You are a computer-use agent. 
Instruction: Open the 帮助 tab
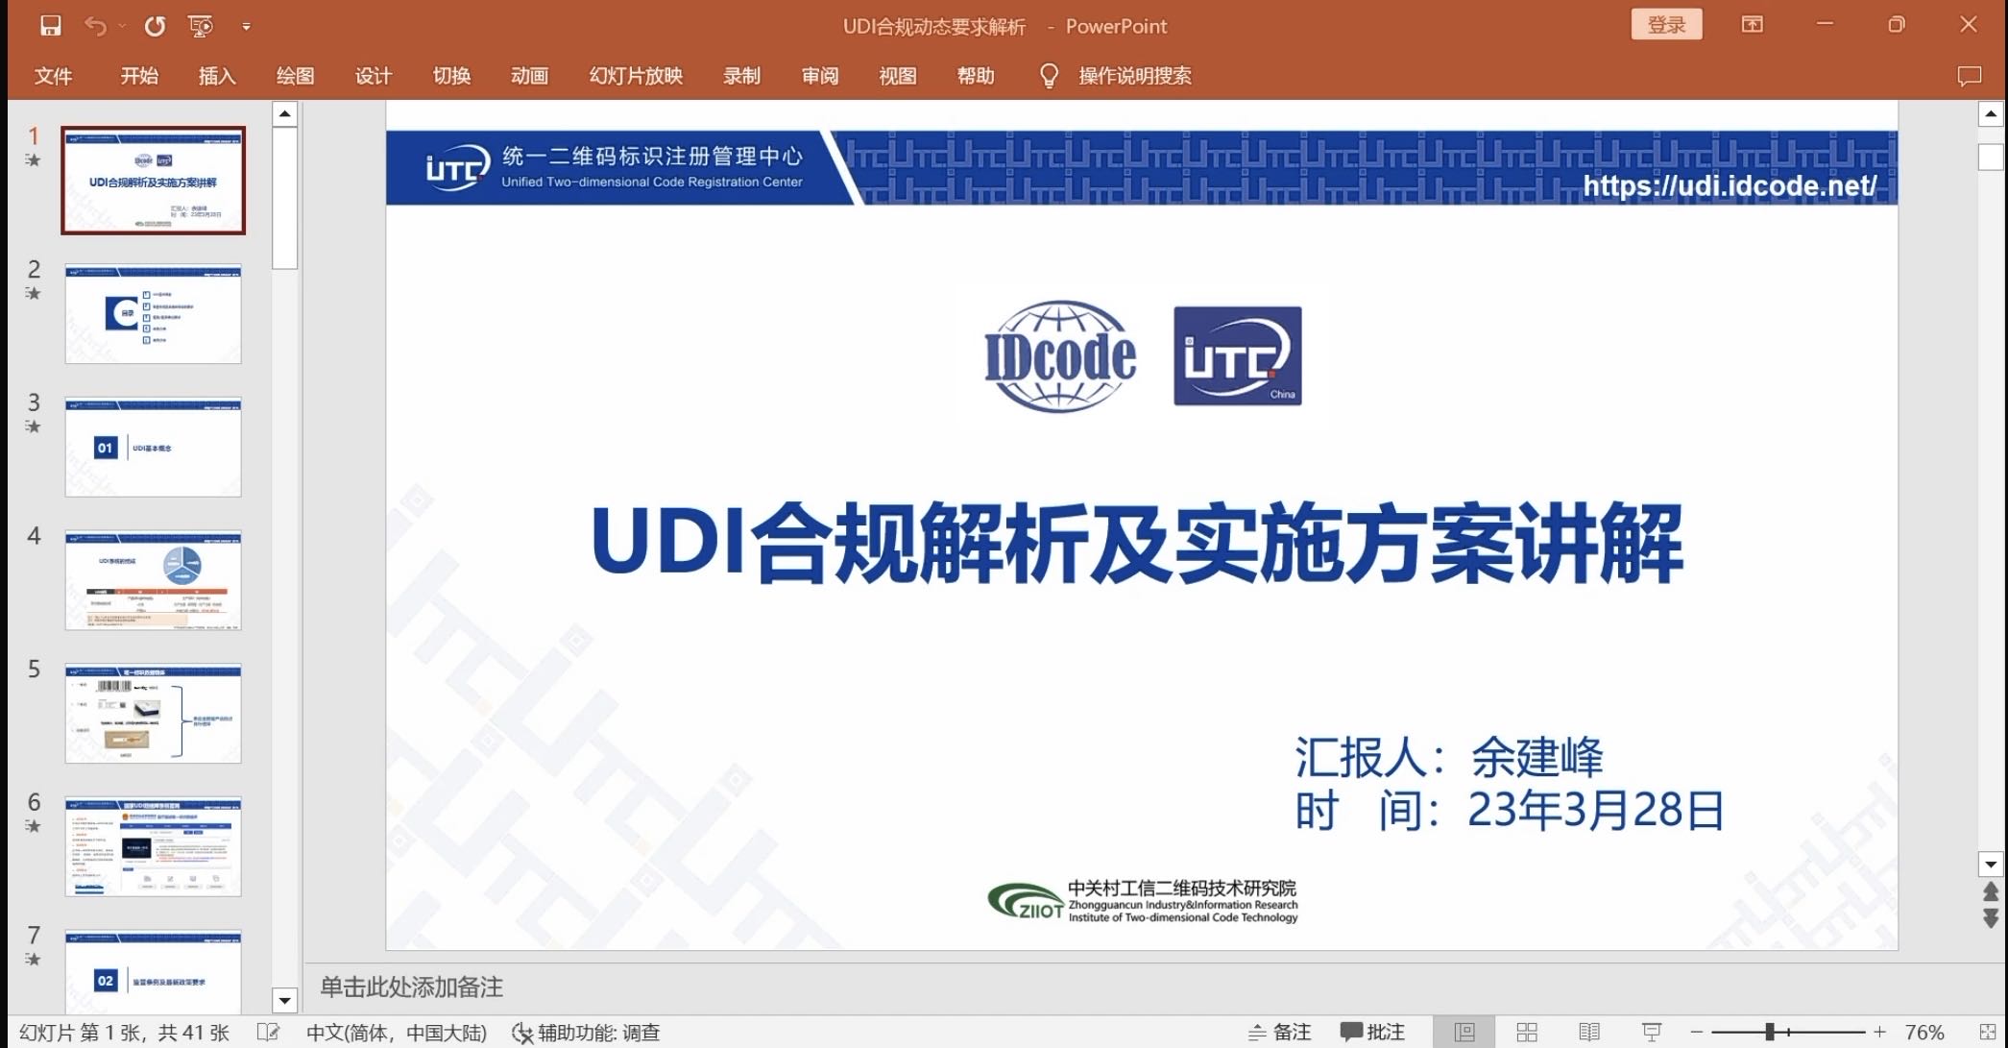pos(976,76)
